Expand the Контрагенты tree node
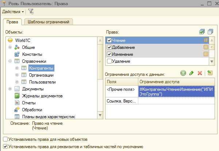219x151 pixels. pyautogui.click(x=16, y=68)
